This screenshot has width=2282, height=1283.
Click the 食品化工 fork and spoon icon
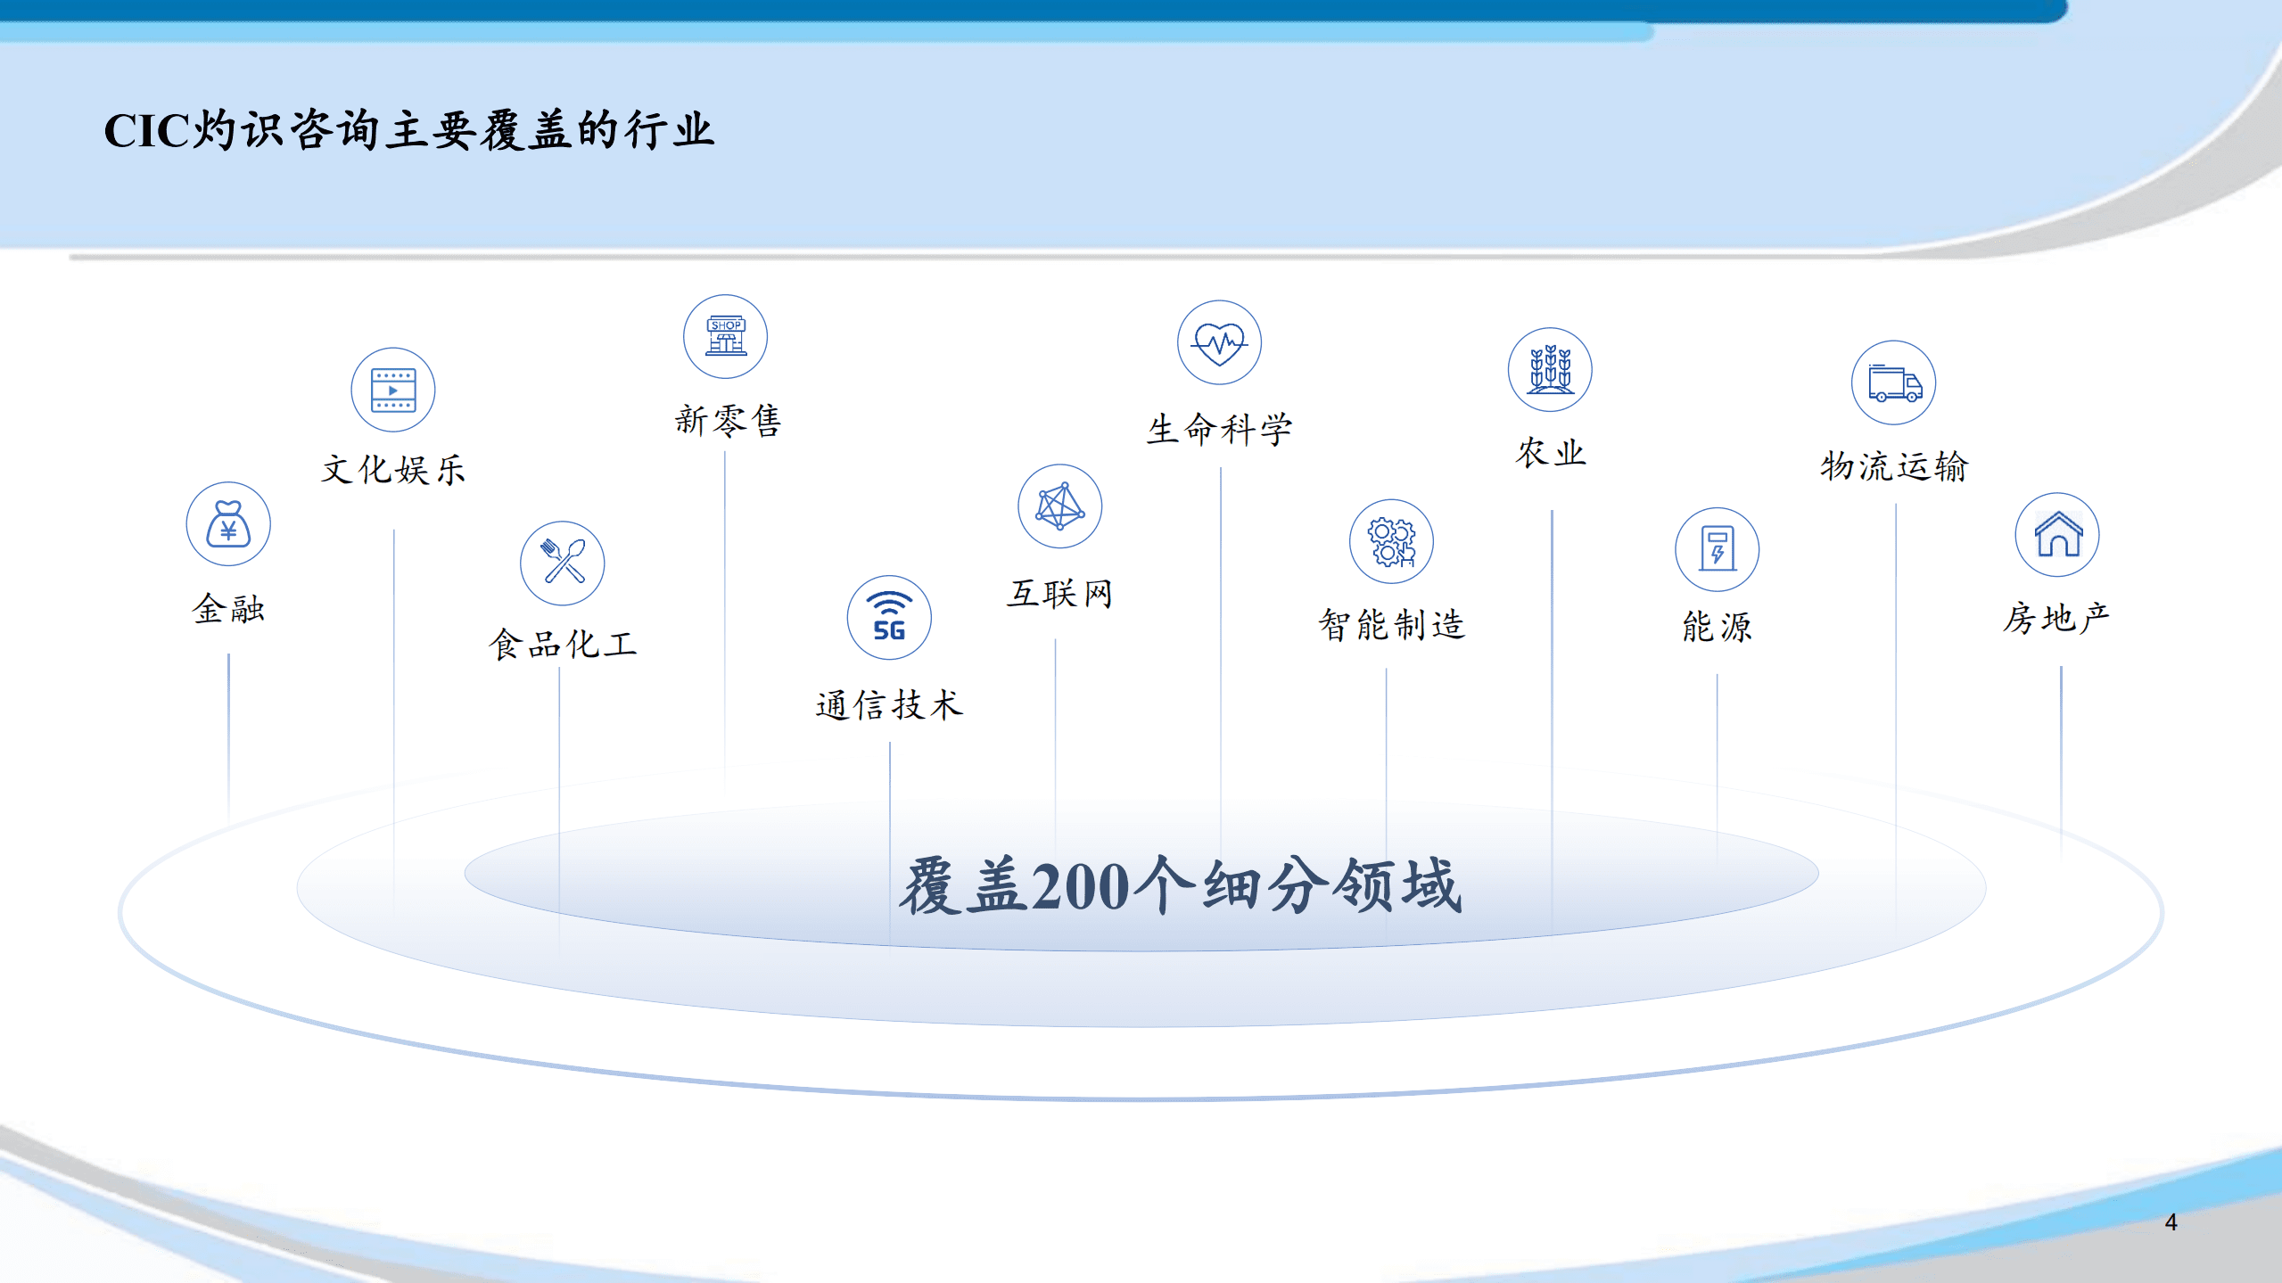[x=561, y=563]
